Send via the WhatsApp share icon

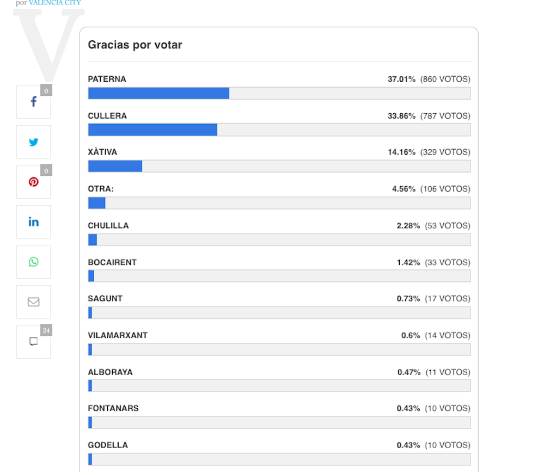pos(33,262)
